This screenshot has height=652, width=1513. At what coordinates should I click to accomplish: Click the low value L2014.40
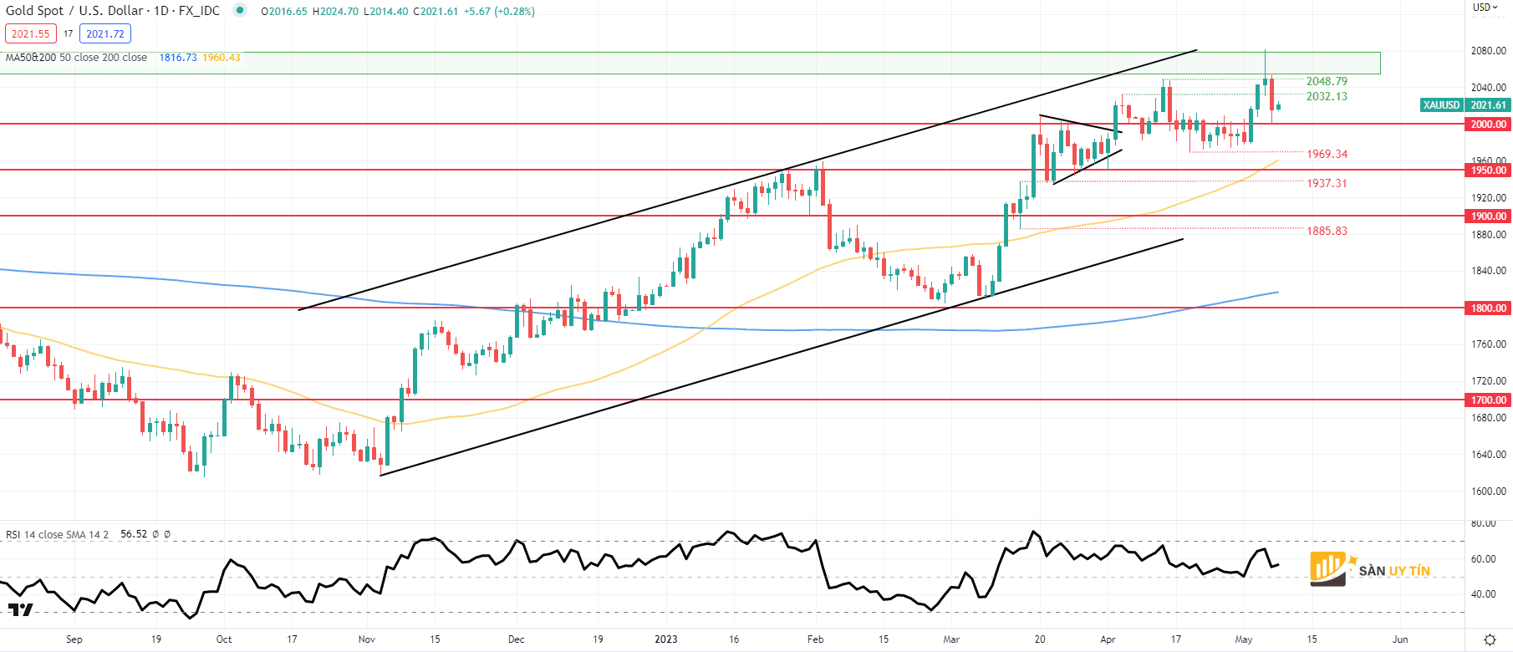386,11
